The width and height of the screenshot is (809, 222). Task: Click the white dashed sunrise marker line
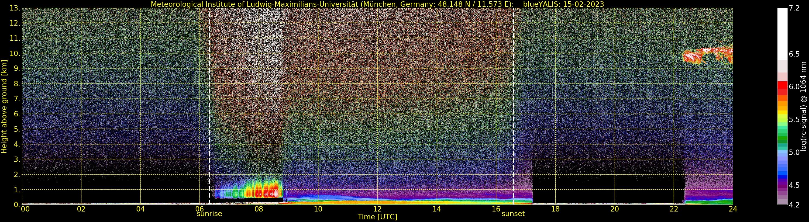tap(209, 106)
